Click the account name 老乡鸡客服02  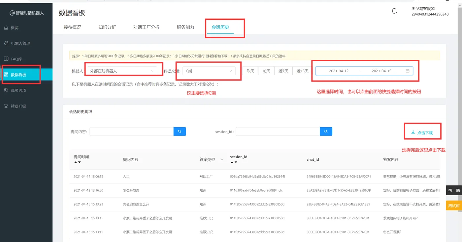[423, 9]
